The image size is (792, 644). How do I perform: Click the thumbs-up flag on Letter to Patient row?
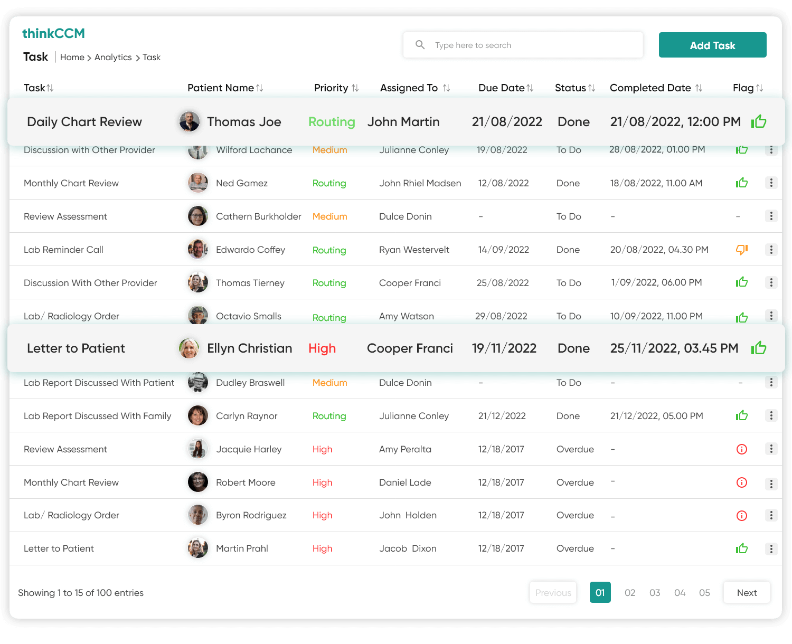759,348
